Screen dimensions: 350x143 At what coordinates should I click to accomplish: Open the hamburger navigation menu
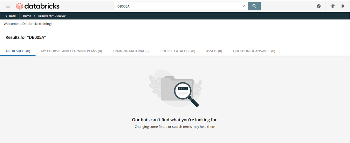point(8,6)
